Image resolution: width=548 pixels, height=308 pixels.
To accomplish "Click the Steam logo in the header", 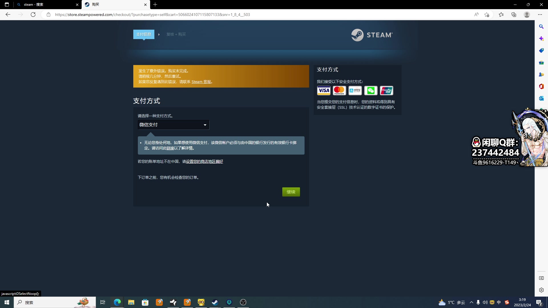I will click(372, 35).
